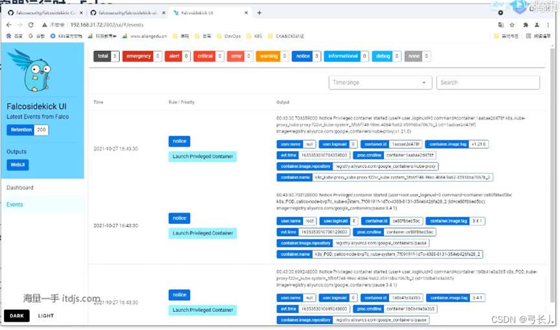The image size is (560, 330).
Task: Filter events by warning priority
Action: [x=272, y=56]
